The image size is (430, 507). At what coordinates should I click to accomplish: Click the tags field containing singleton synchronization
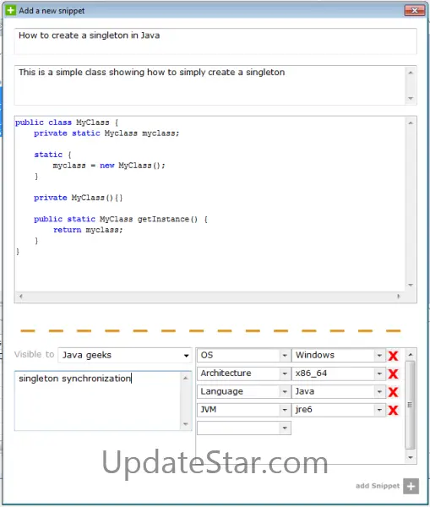click(98, 401)
